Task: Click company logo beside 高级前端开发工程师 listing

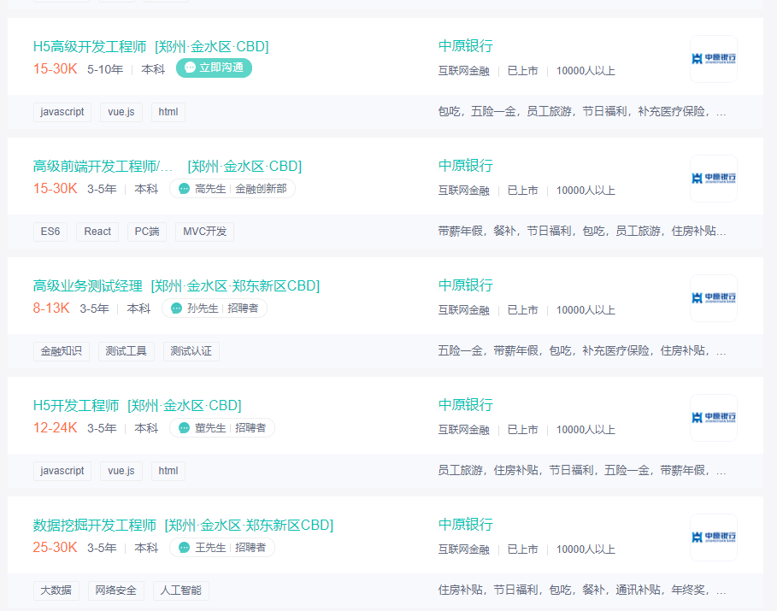Action: click(x=713, y=179)
